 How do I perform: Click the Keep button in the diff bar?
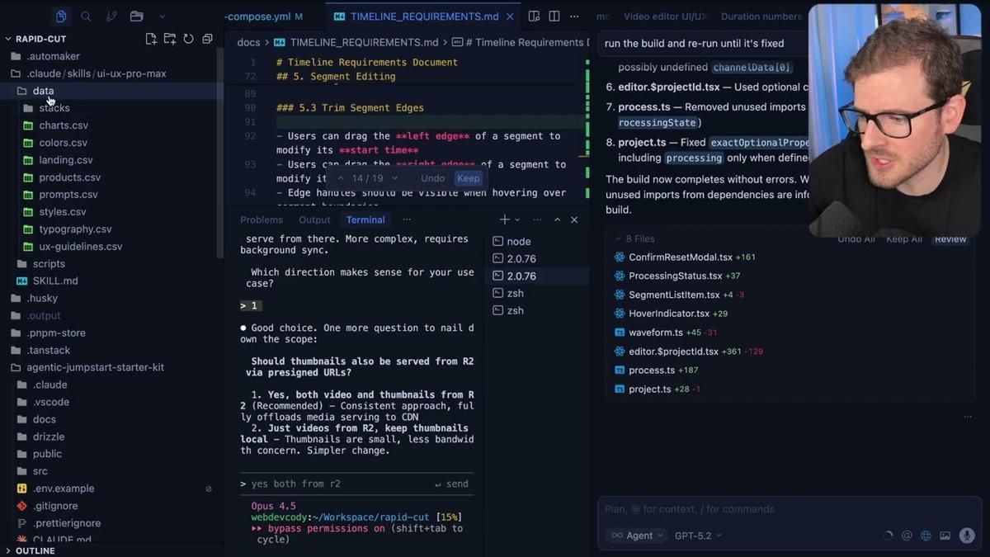click(468, 178)
